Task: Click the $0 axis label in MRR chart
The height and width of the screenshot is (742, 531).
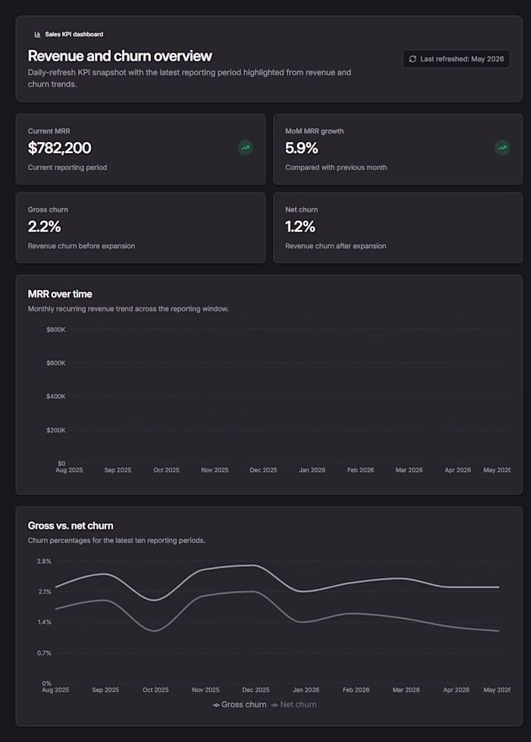Action: pyautogui.click(x=61, y=464)
